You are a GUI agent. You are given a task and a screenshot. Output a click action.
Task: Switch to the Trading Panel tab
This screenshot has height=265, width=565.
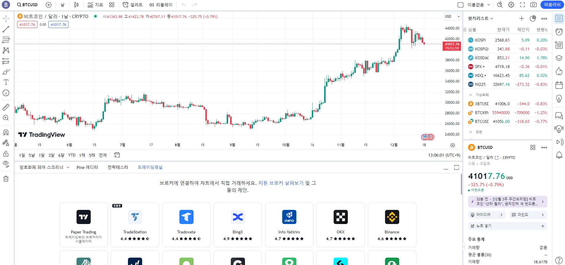(x=150, y=167)
